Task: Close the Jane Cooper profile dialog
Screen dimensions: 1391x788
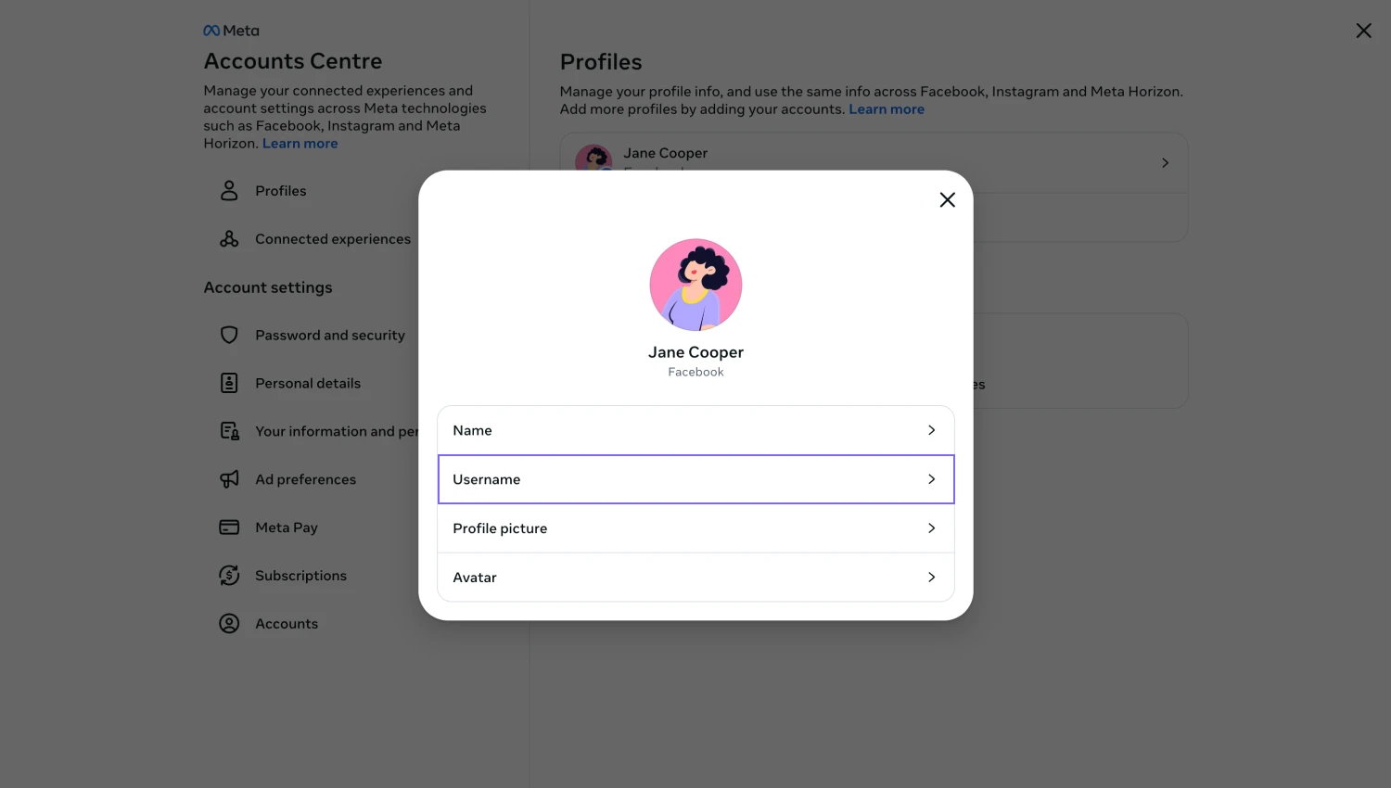Action: pyautogui.click(x=947, y=199)
